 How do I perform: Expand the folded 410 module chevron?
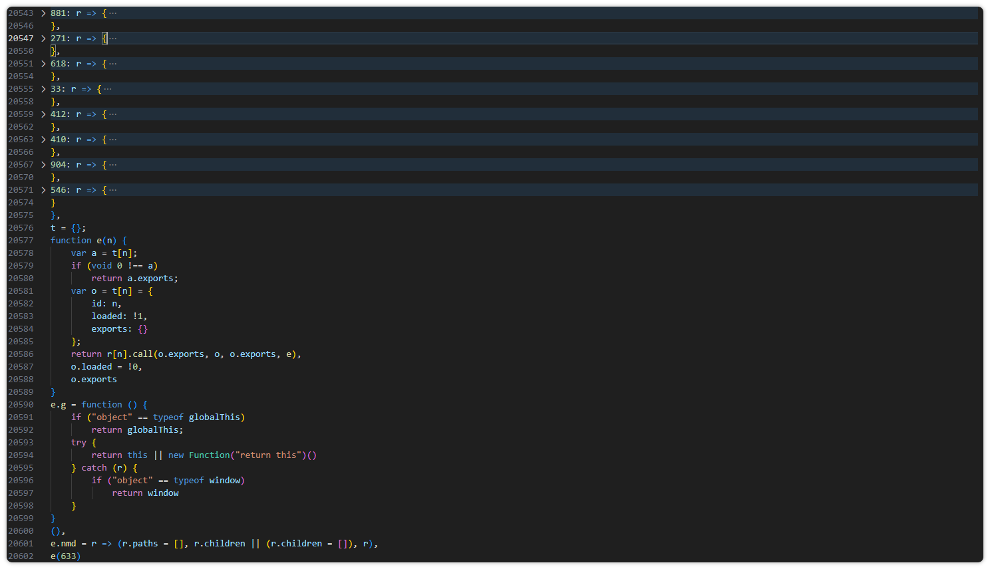coord(43,140)
